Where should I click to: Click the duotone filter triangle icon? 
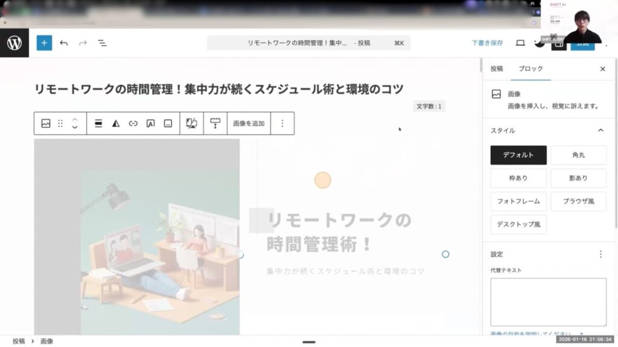[x=116, y=123]
